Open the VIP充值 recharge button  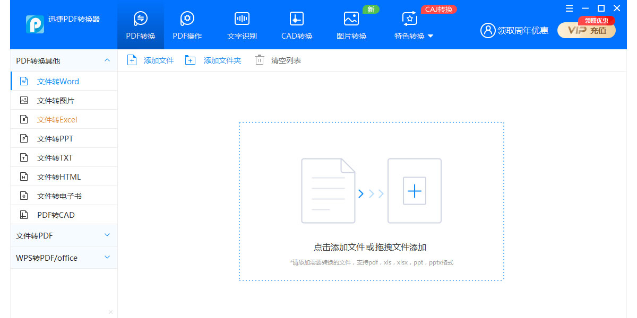(x=586, y=31)
